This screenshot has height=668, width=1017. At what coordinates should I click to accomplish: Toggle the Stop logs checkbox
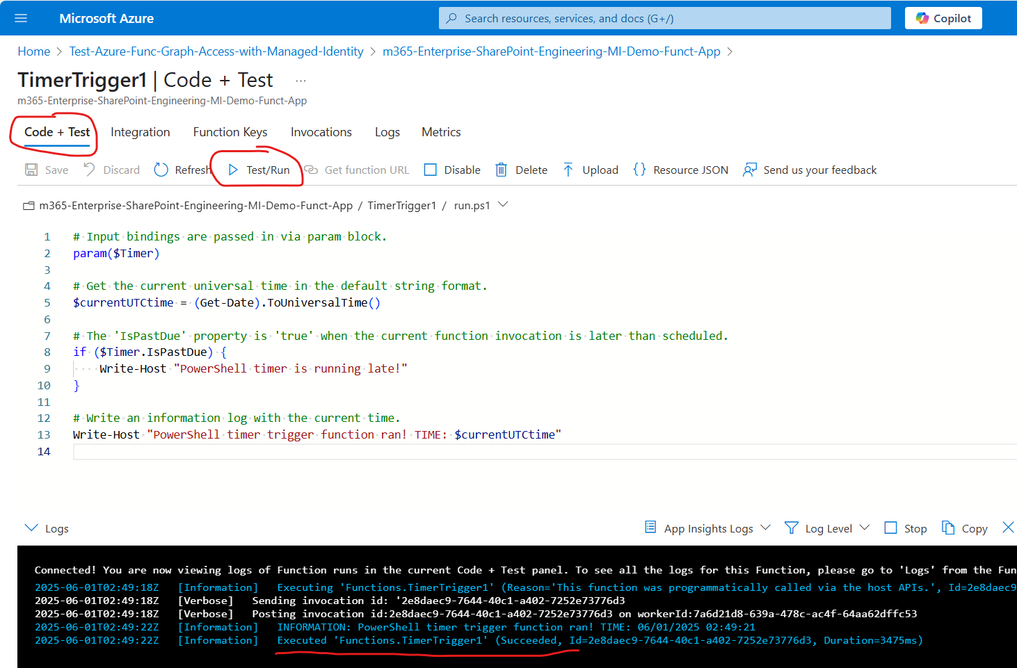890,528
